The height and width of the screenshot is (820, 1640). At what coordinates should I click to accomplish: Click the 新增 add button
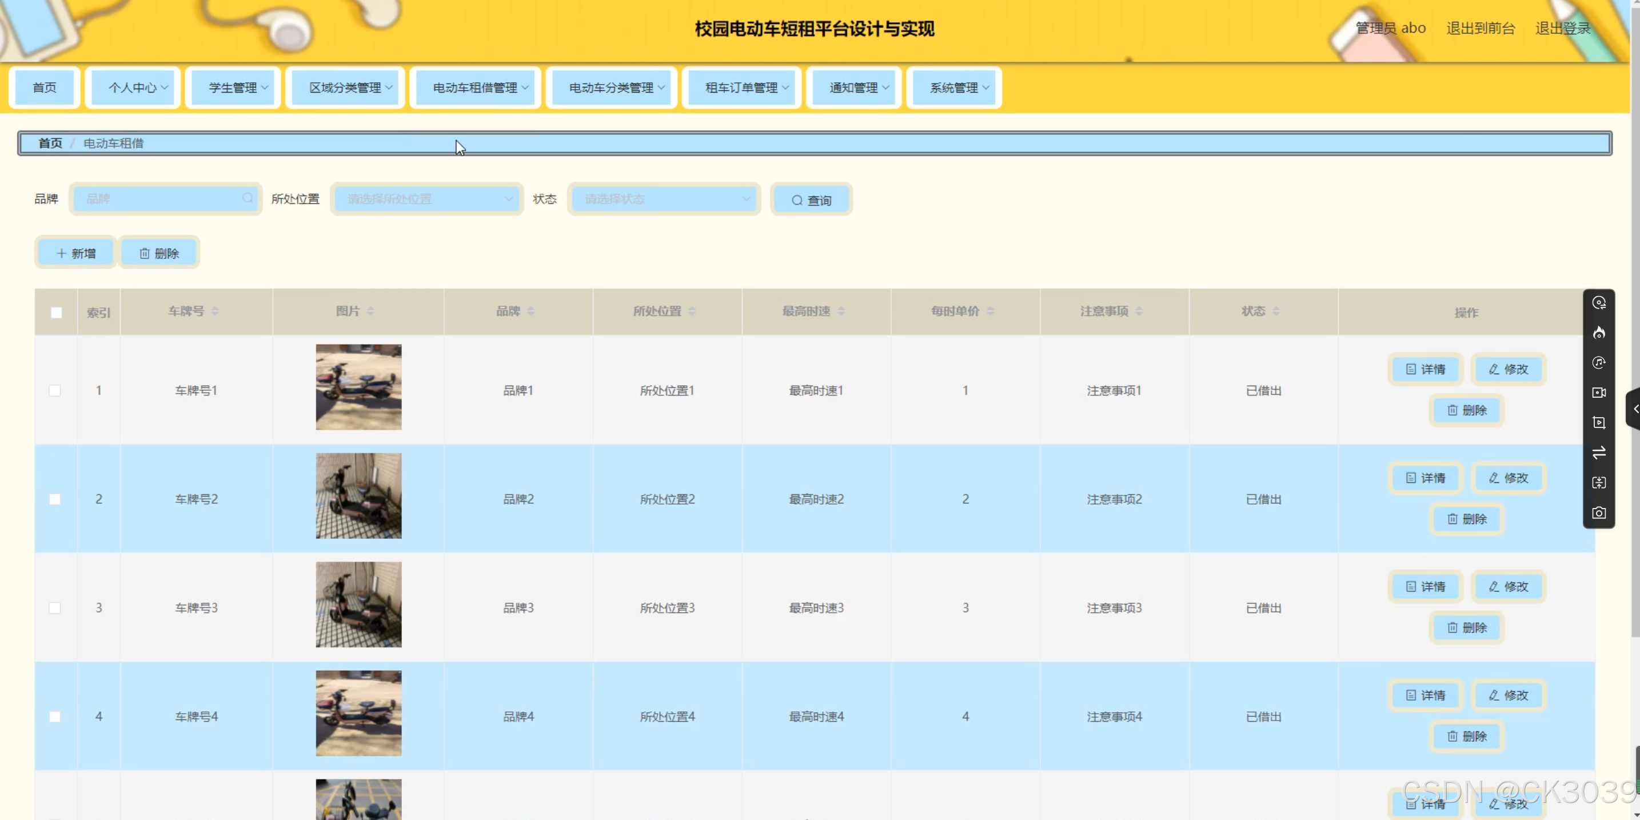click(x=76, y=253)
